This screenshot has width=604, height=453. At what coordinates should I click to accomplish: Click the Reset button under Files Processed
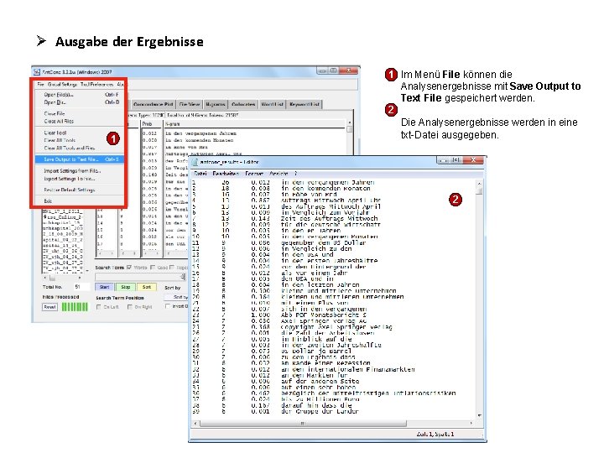(49, 307)
